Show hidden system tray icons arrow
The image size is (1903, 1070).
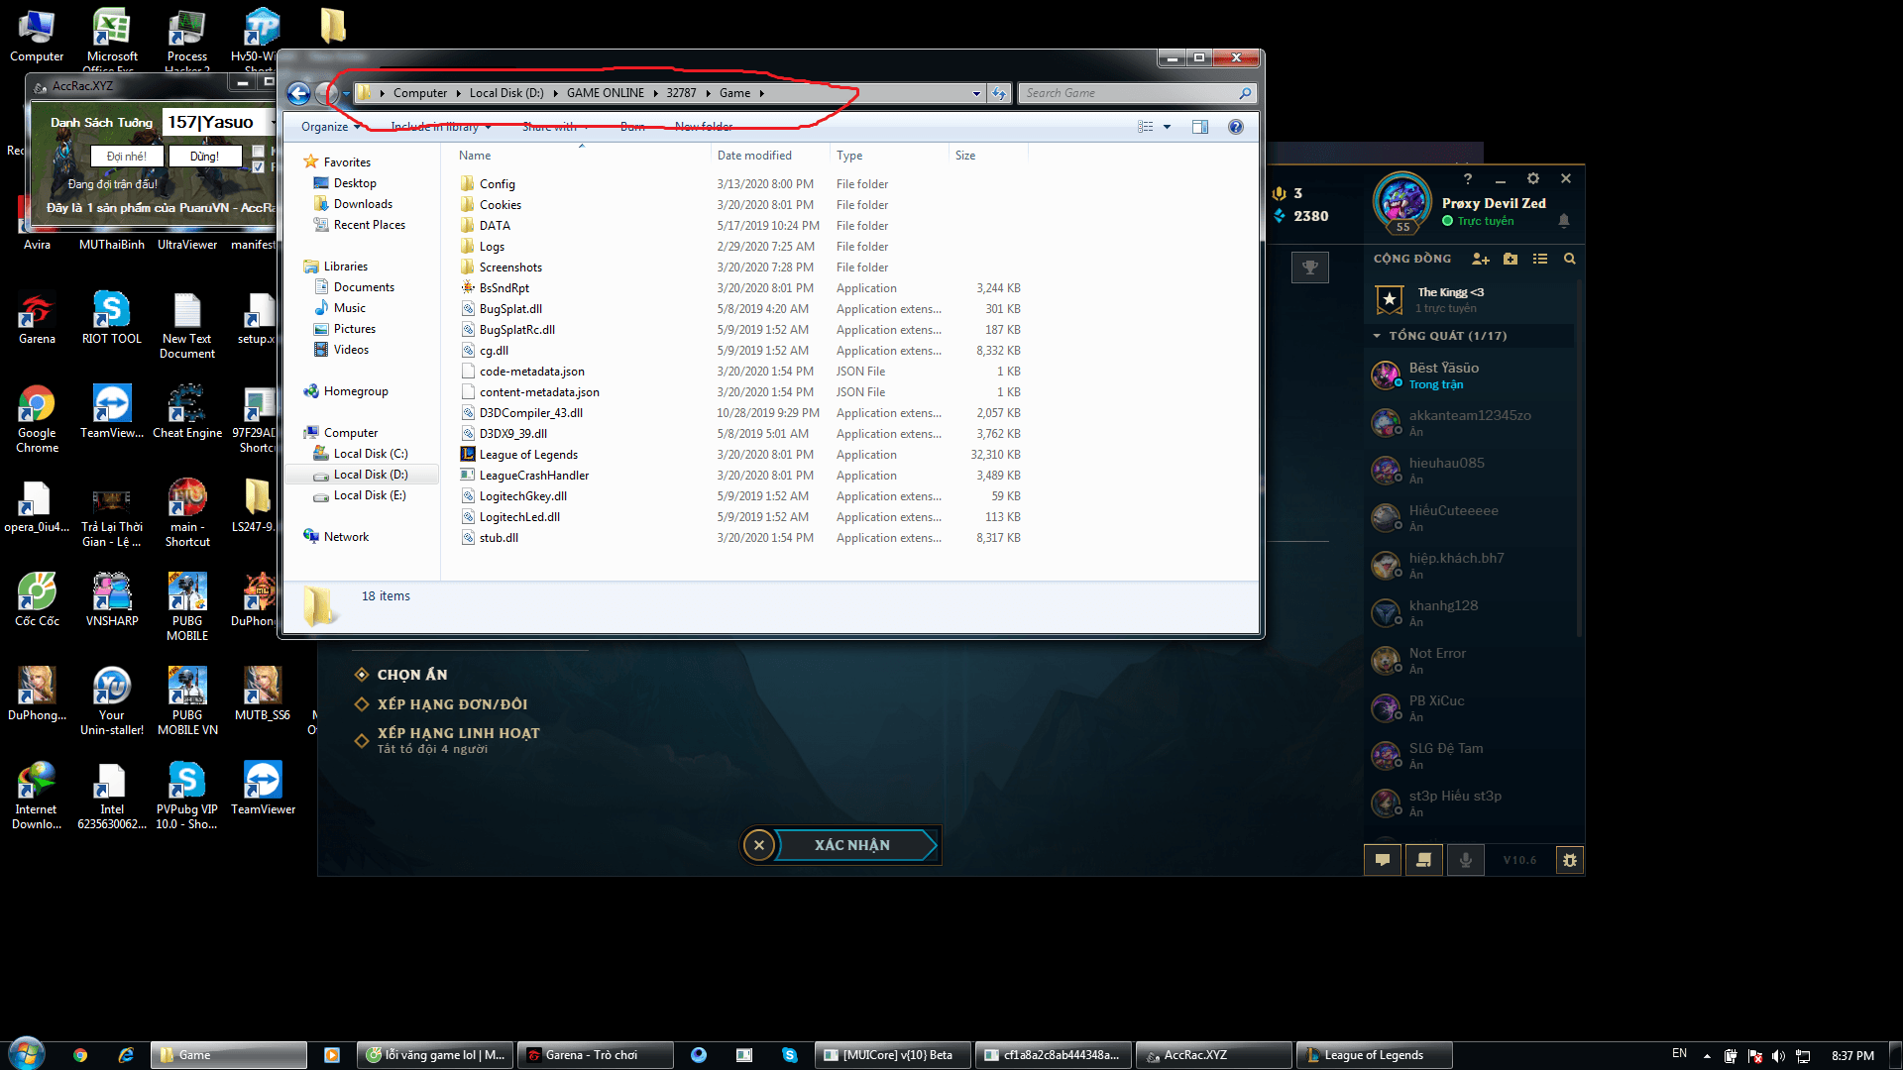coord(1707,1056)
